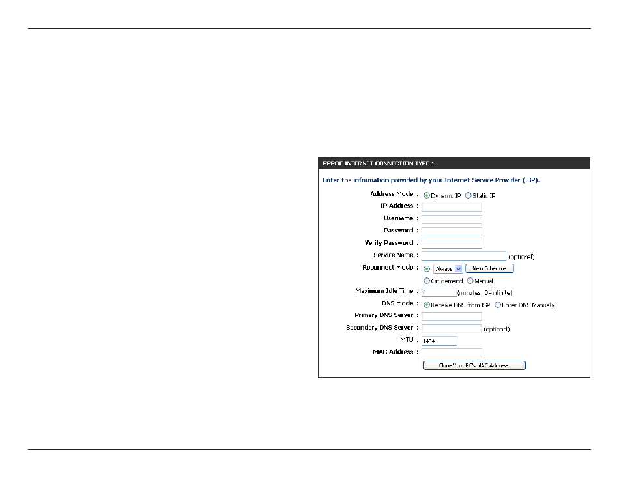Click the "(optional)" text beside Secondary DNS Server
Screen dimensions: 619x478
497,329
